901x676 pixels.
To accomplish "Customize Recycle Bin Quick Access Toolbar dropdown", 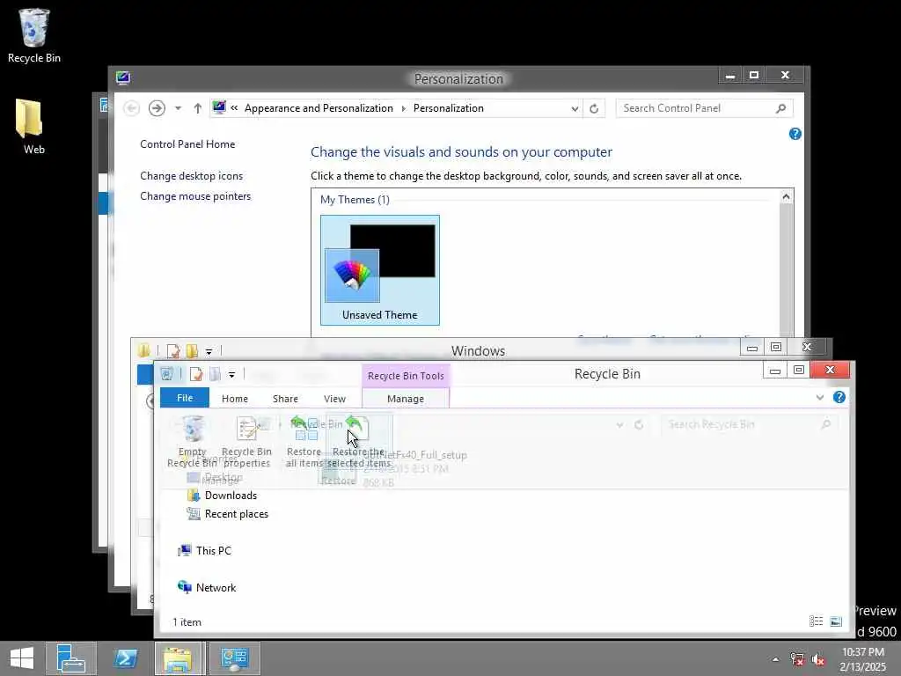I will tap(231, 375).
